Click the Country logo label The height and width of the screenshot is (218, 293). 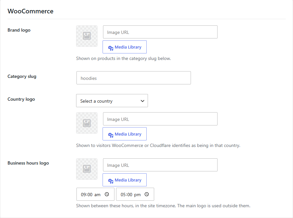[x=21, y=99]
